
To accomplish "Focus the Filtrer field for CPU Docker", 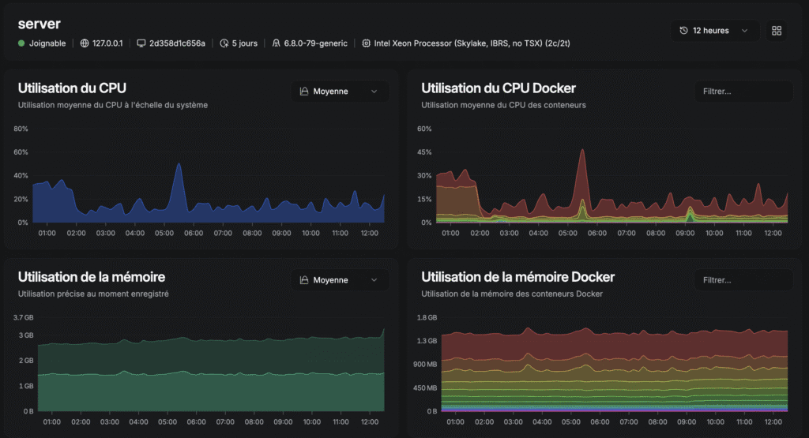I will pos(743,92).
